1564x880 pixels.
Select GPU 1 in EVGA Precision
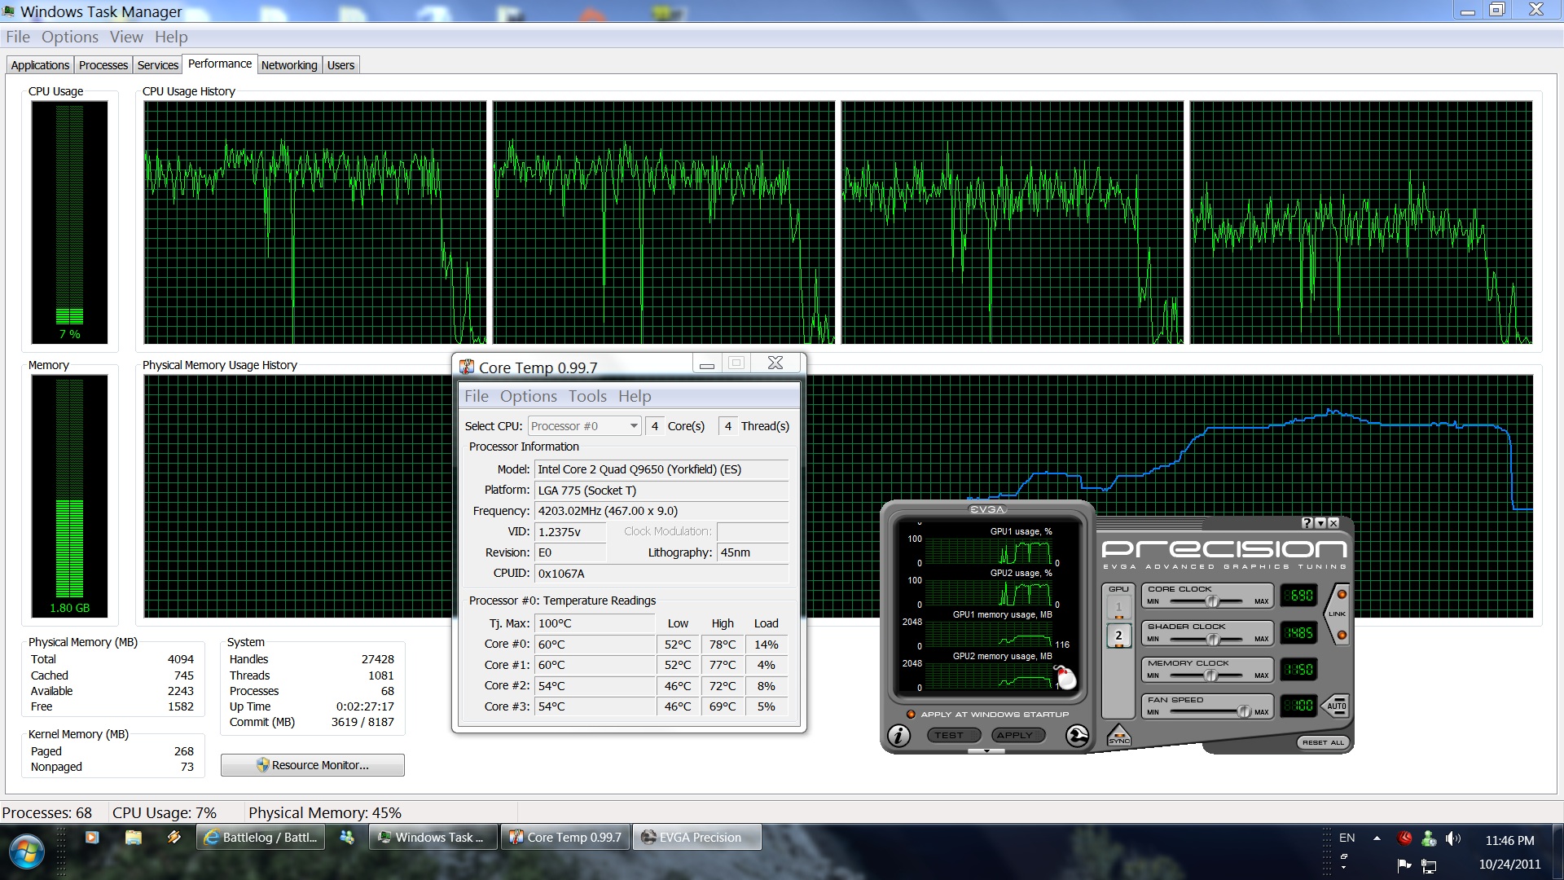(1118, 607)
